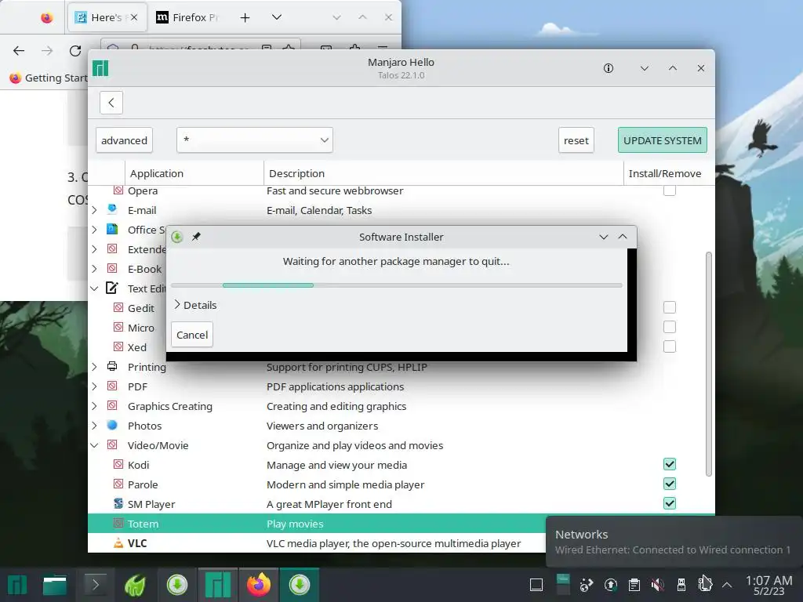Image resolution: width=803 pixels, height=602 pixels.
Task: Open the clipboard tray icon
Action: [x=634, y=584]
